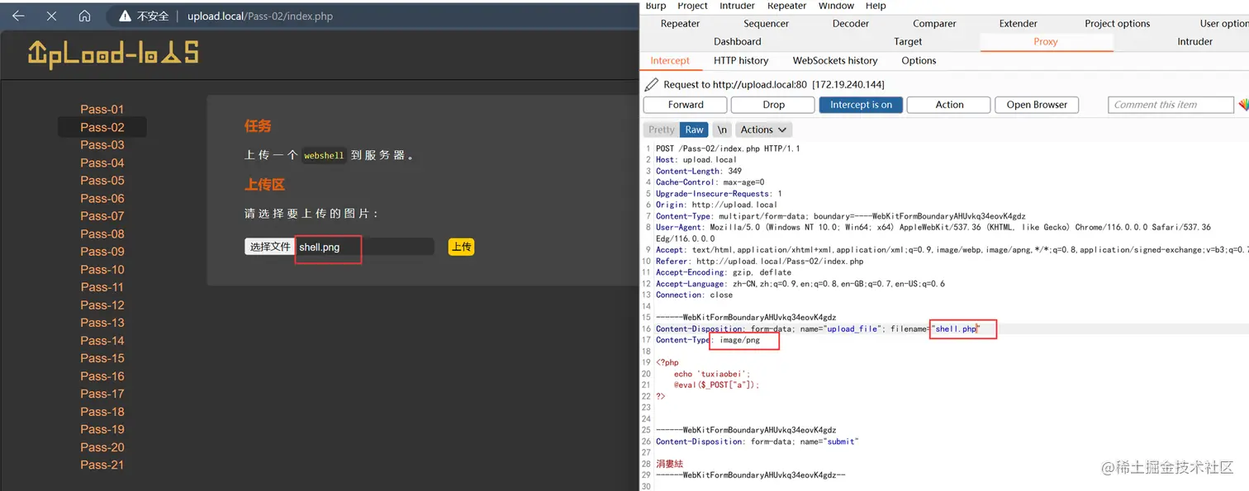The image size is (1249, 491).
Task: Click the insecure site warning icon
Action: pos(125,16)
